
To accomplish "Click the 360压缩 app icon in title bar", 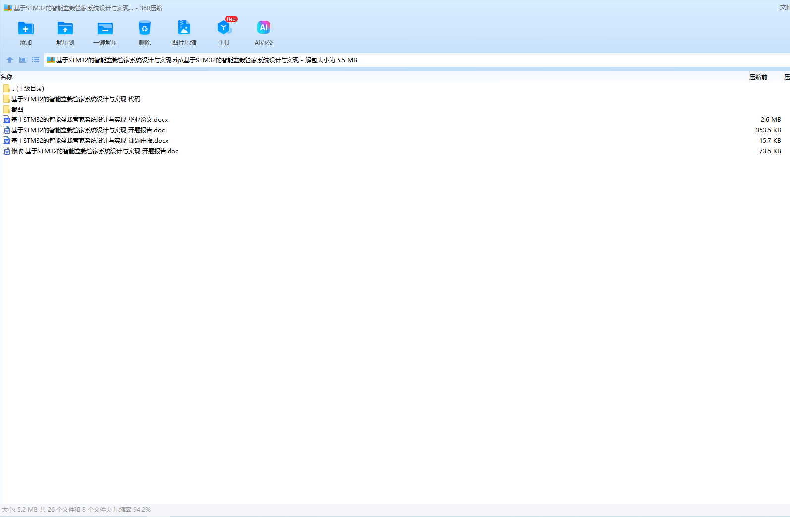I will 8,8.
